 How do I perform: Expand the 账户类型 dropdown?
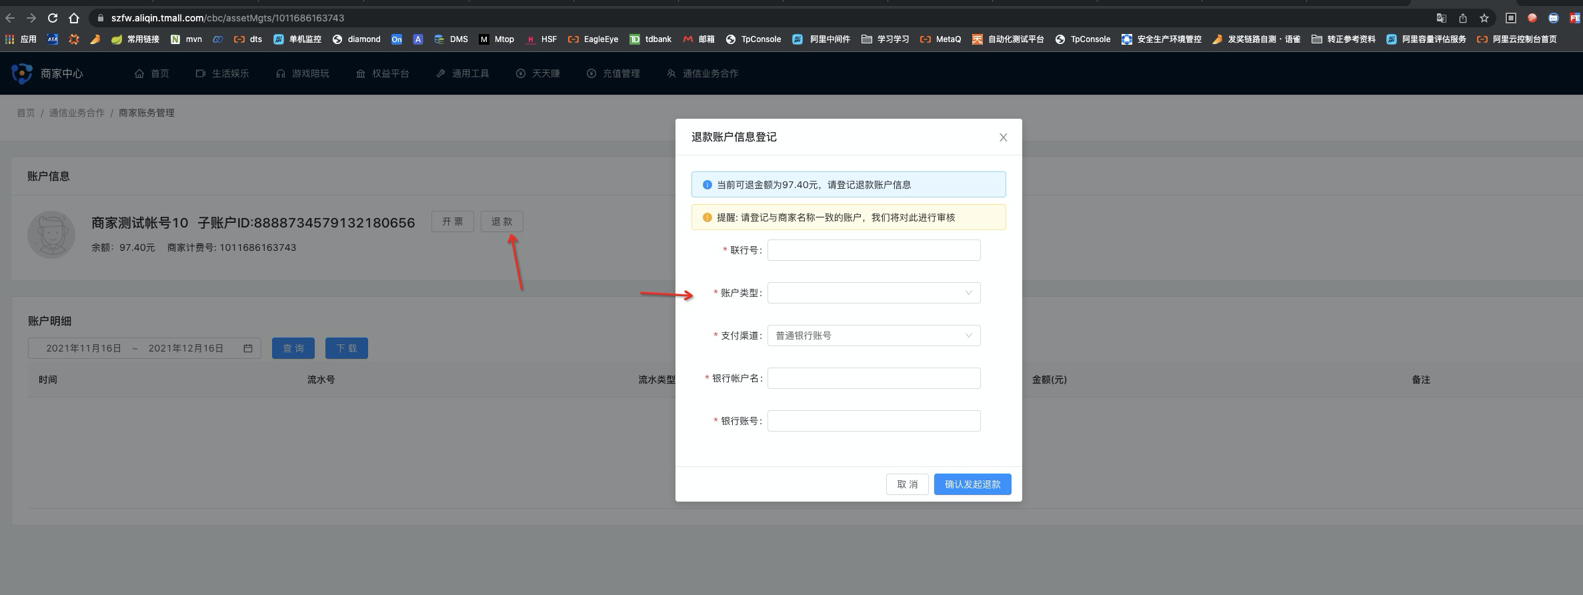tap(874, 293)
